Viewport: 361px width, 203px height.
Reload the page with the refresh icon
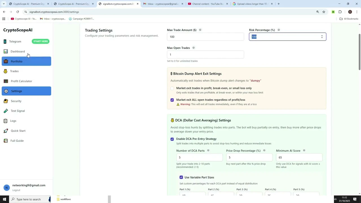pos(17,12)
